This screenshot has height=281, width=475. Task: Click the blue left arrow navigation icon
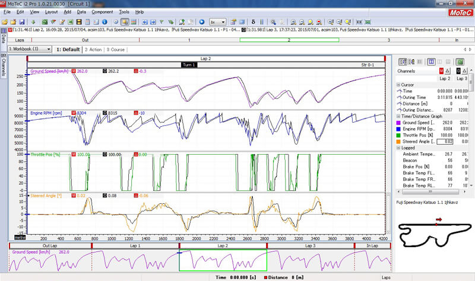[145, 22]
